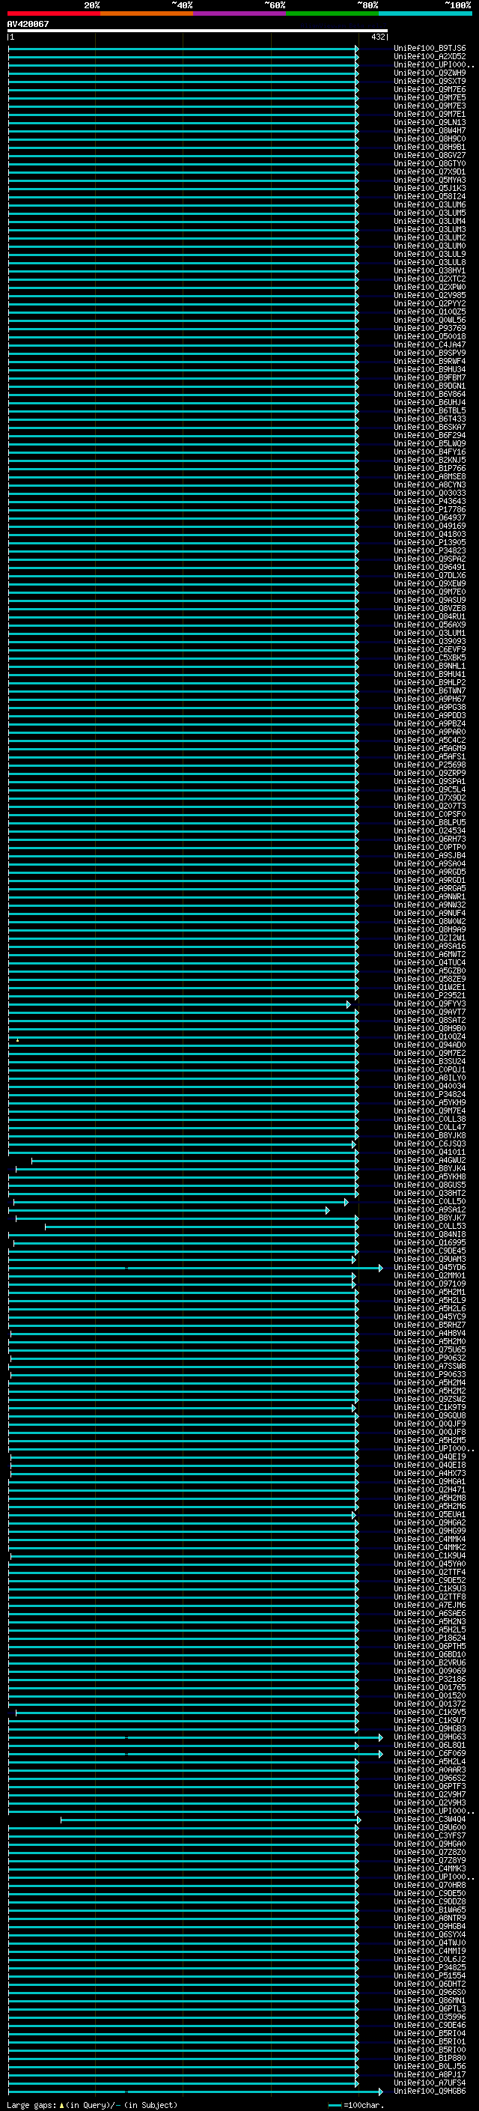This screenshot has height=2111, width=479.
Task: Select the UniRef100_O35996 label
Action: (430, 2017)
